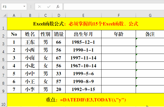This screenshot has width=164, height=107.
Task: Select column A header
Action: [x=14, y=15]
